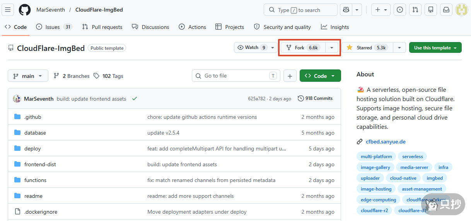Click the add file plus button
The width and height of the screenshot is (471, 221).
tap(290, 76)
